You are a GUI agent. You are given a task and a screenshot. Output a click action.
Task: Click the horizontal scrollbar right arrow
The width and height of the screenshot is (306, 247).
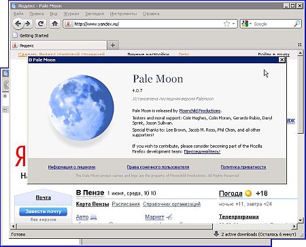[x=294, y=226]
